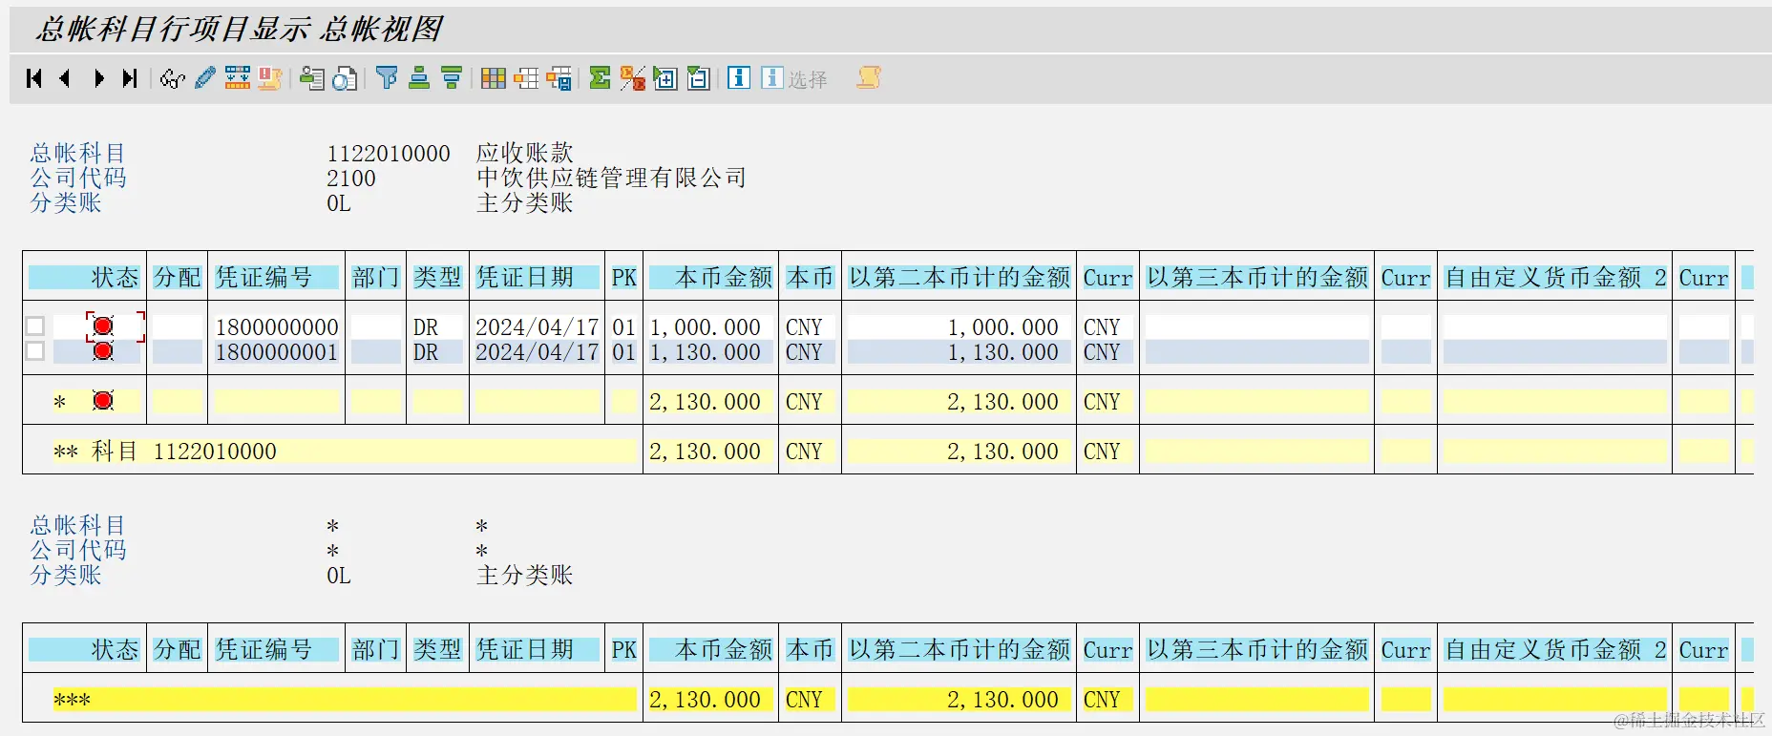The height and width of the screenshot is (736, 1772).
Task: Click red status icon of 1800000000
Action: point(103,326)
